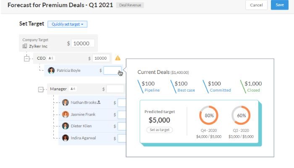The image size is (294, 168).
Task: Click the $5,000 predicted target amount
Action: (159, 120)
